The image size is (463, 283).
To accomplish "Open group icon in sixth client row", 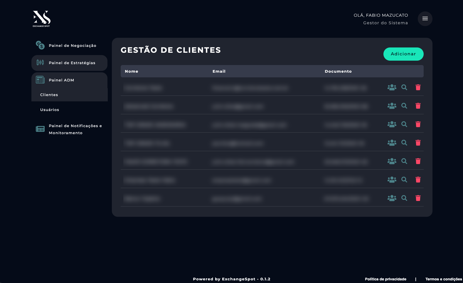I will [392, 180].
